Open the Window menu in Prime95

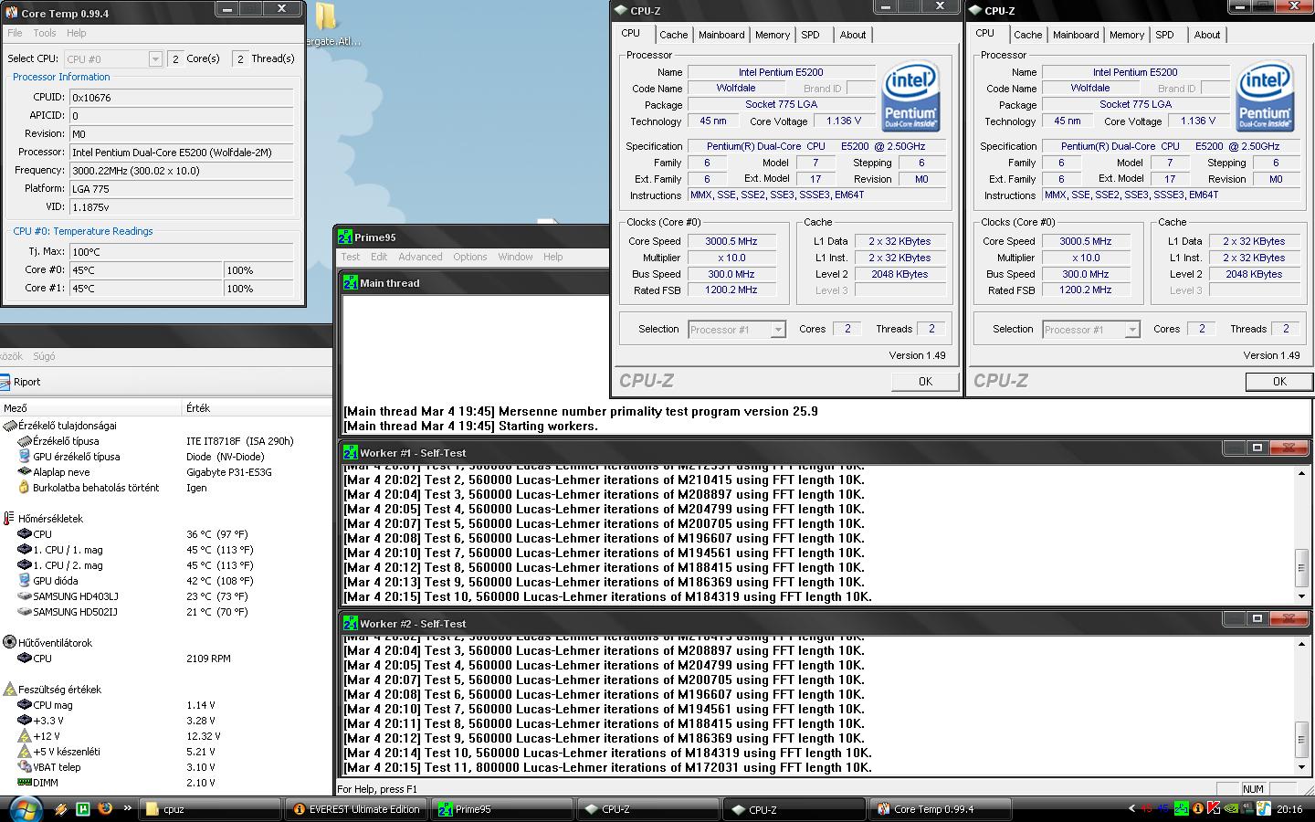(515, 257)
